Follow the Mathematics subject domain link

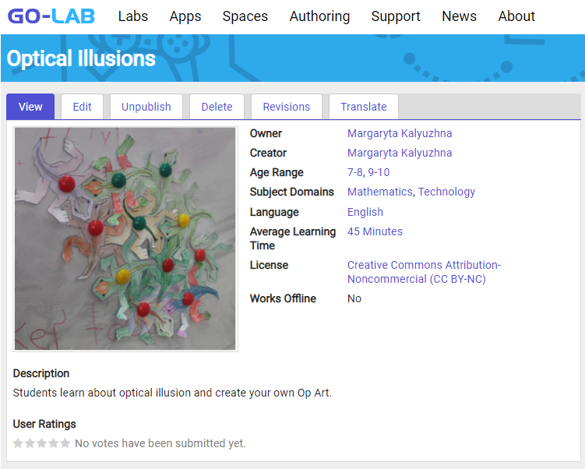[379, 192]
